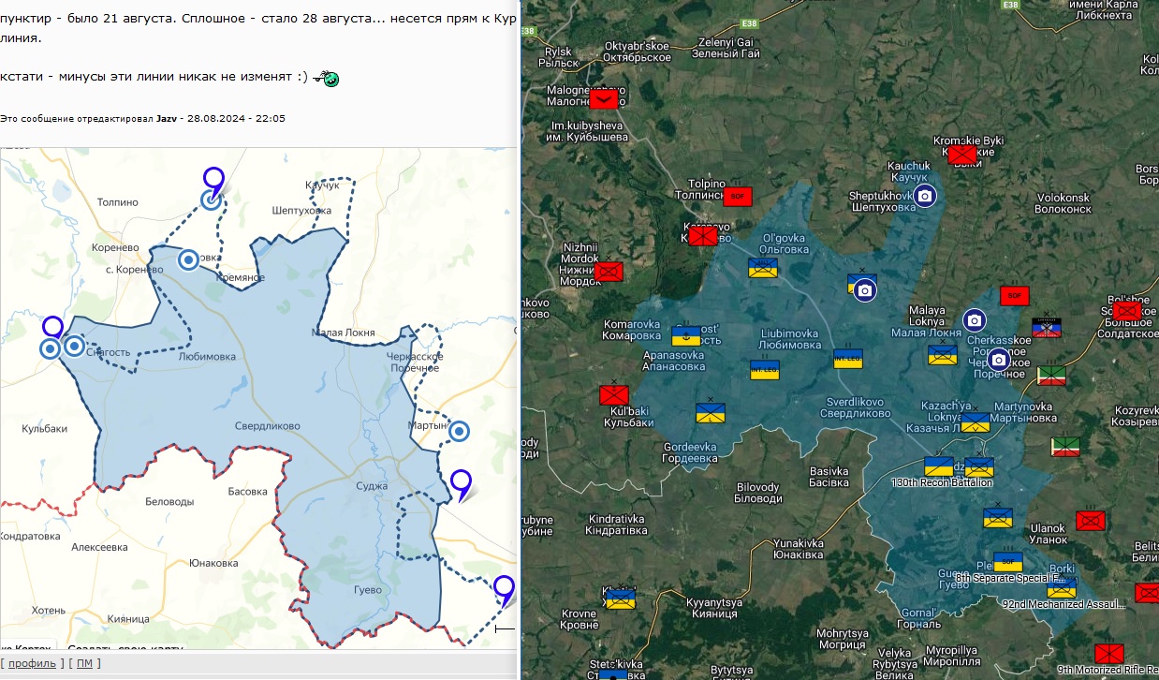Screen dimensions: 1159x680
Task: Click Gornal' label on satellite map
Action: click(918, 618)
